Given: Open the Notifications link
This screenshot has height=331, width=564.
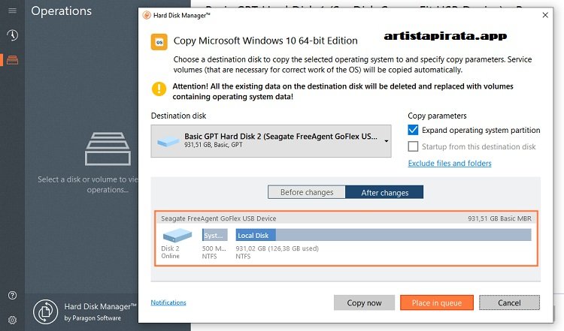Looking at the screenshot, I should [x=168, y=302].
